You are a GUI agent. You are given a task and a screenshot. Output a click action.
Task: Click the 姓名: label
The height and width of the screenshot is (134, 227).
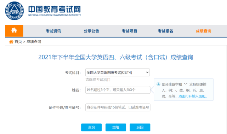(76, 90)
